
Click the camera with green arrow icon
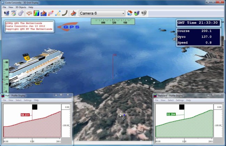[137, 13]
